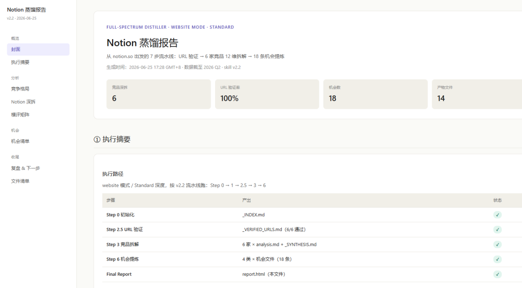Click the 6 家 × analysis.md output cell
This screenshot has height=288, width=522.
point(279,244)
